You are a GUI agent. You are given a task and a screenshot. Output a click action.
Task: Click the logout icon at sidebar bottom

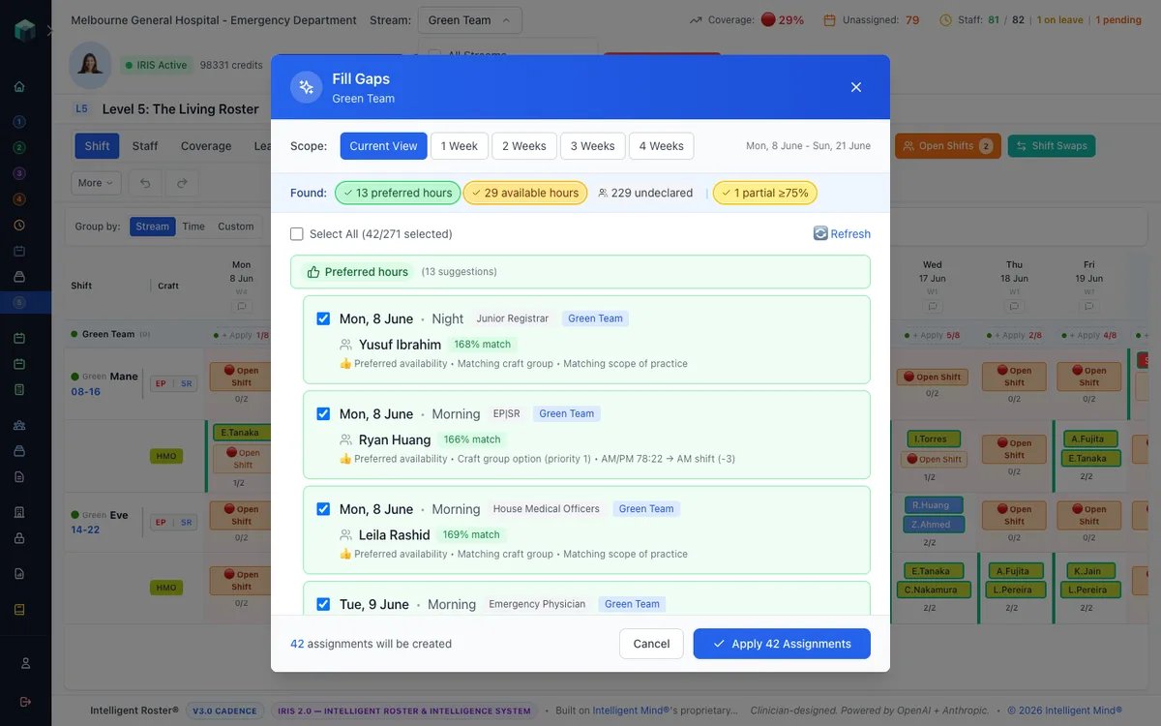(25, 702)
